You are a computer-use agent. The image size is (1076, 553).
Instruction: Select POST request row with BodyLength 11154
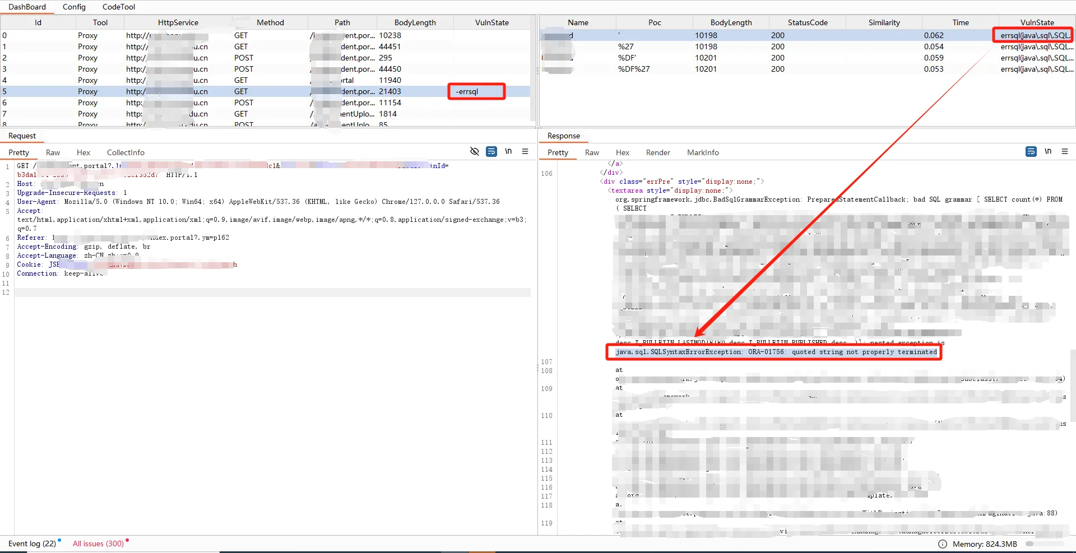coord(266,103)
